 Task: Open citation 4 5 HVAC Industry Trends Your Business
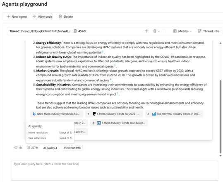pyautogui.click(x=119, y=123)
